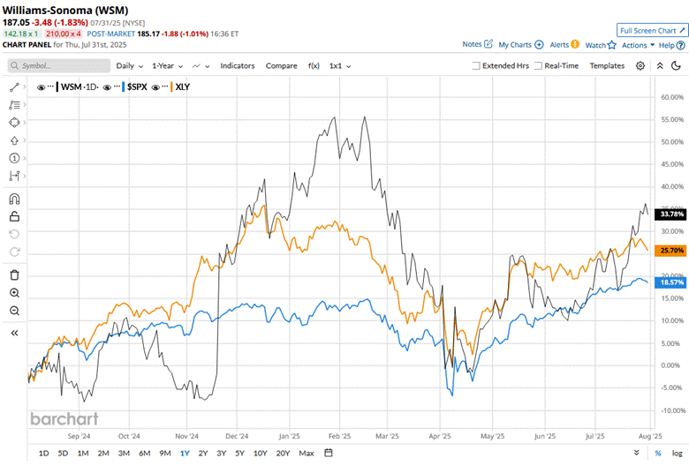Open the custom date range calendar
This screenshot has height=466, width=689.
pyautogui.click(x=329, y=453)
